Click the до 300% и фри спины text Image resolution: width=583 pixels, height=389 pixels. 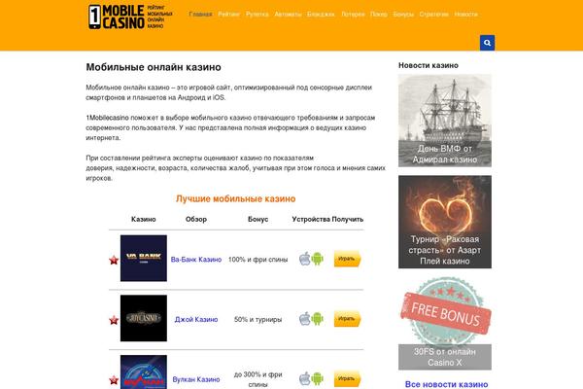point(258,379)
